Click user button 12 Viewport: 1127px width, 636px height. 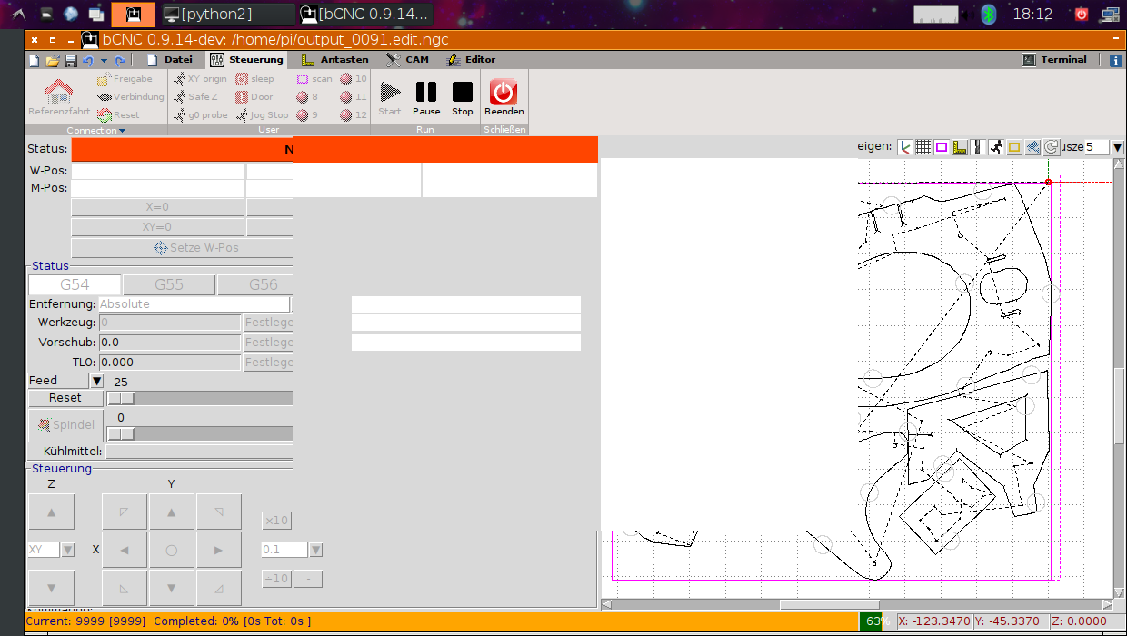coord(354,115)
